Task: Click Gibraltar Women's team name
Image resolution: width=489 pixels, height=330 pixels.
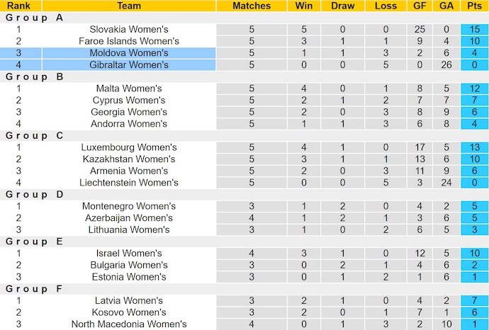Action: [129, 65]
